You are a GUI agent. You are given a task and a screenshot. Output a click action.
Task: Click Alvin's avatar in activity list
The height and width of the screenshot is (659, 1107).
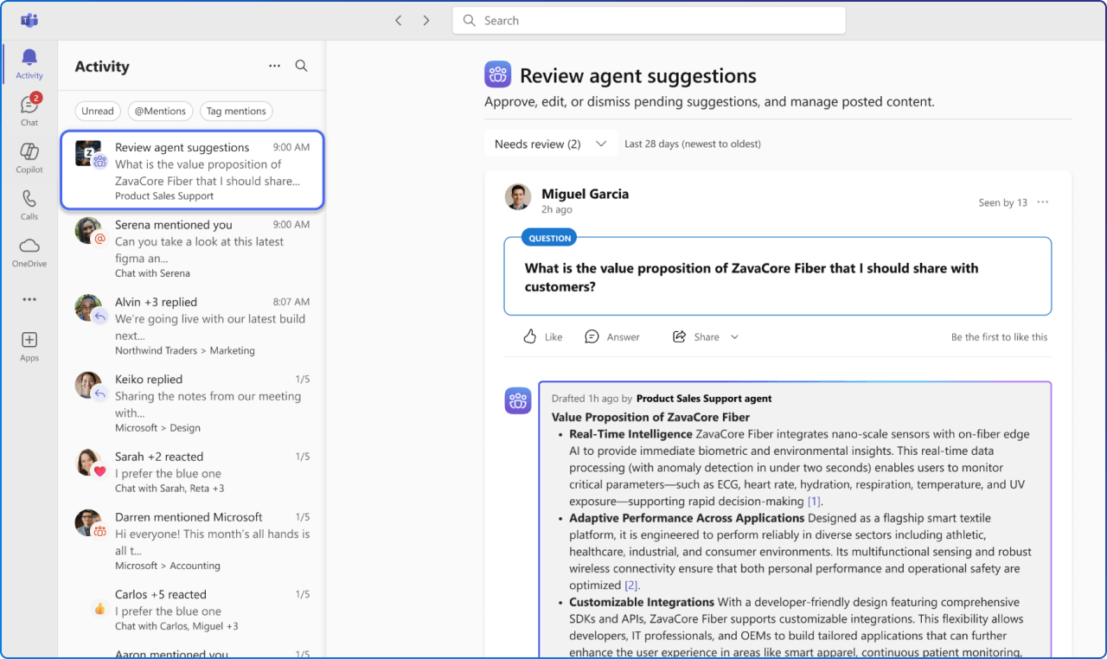(x=87, y=307)
